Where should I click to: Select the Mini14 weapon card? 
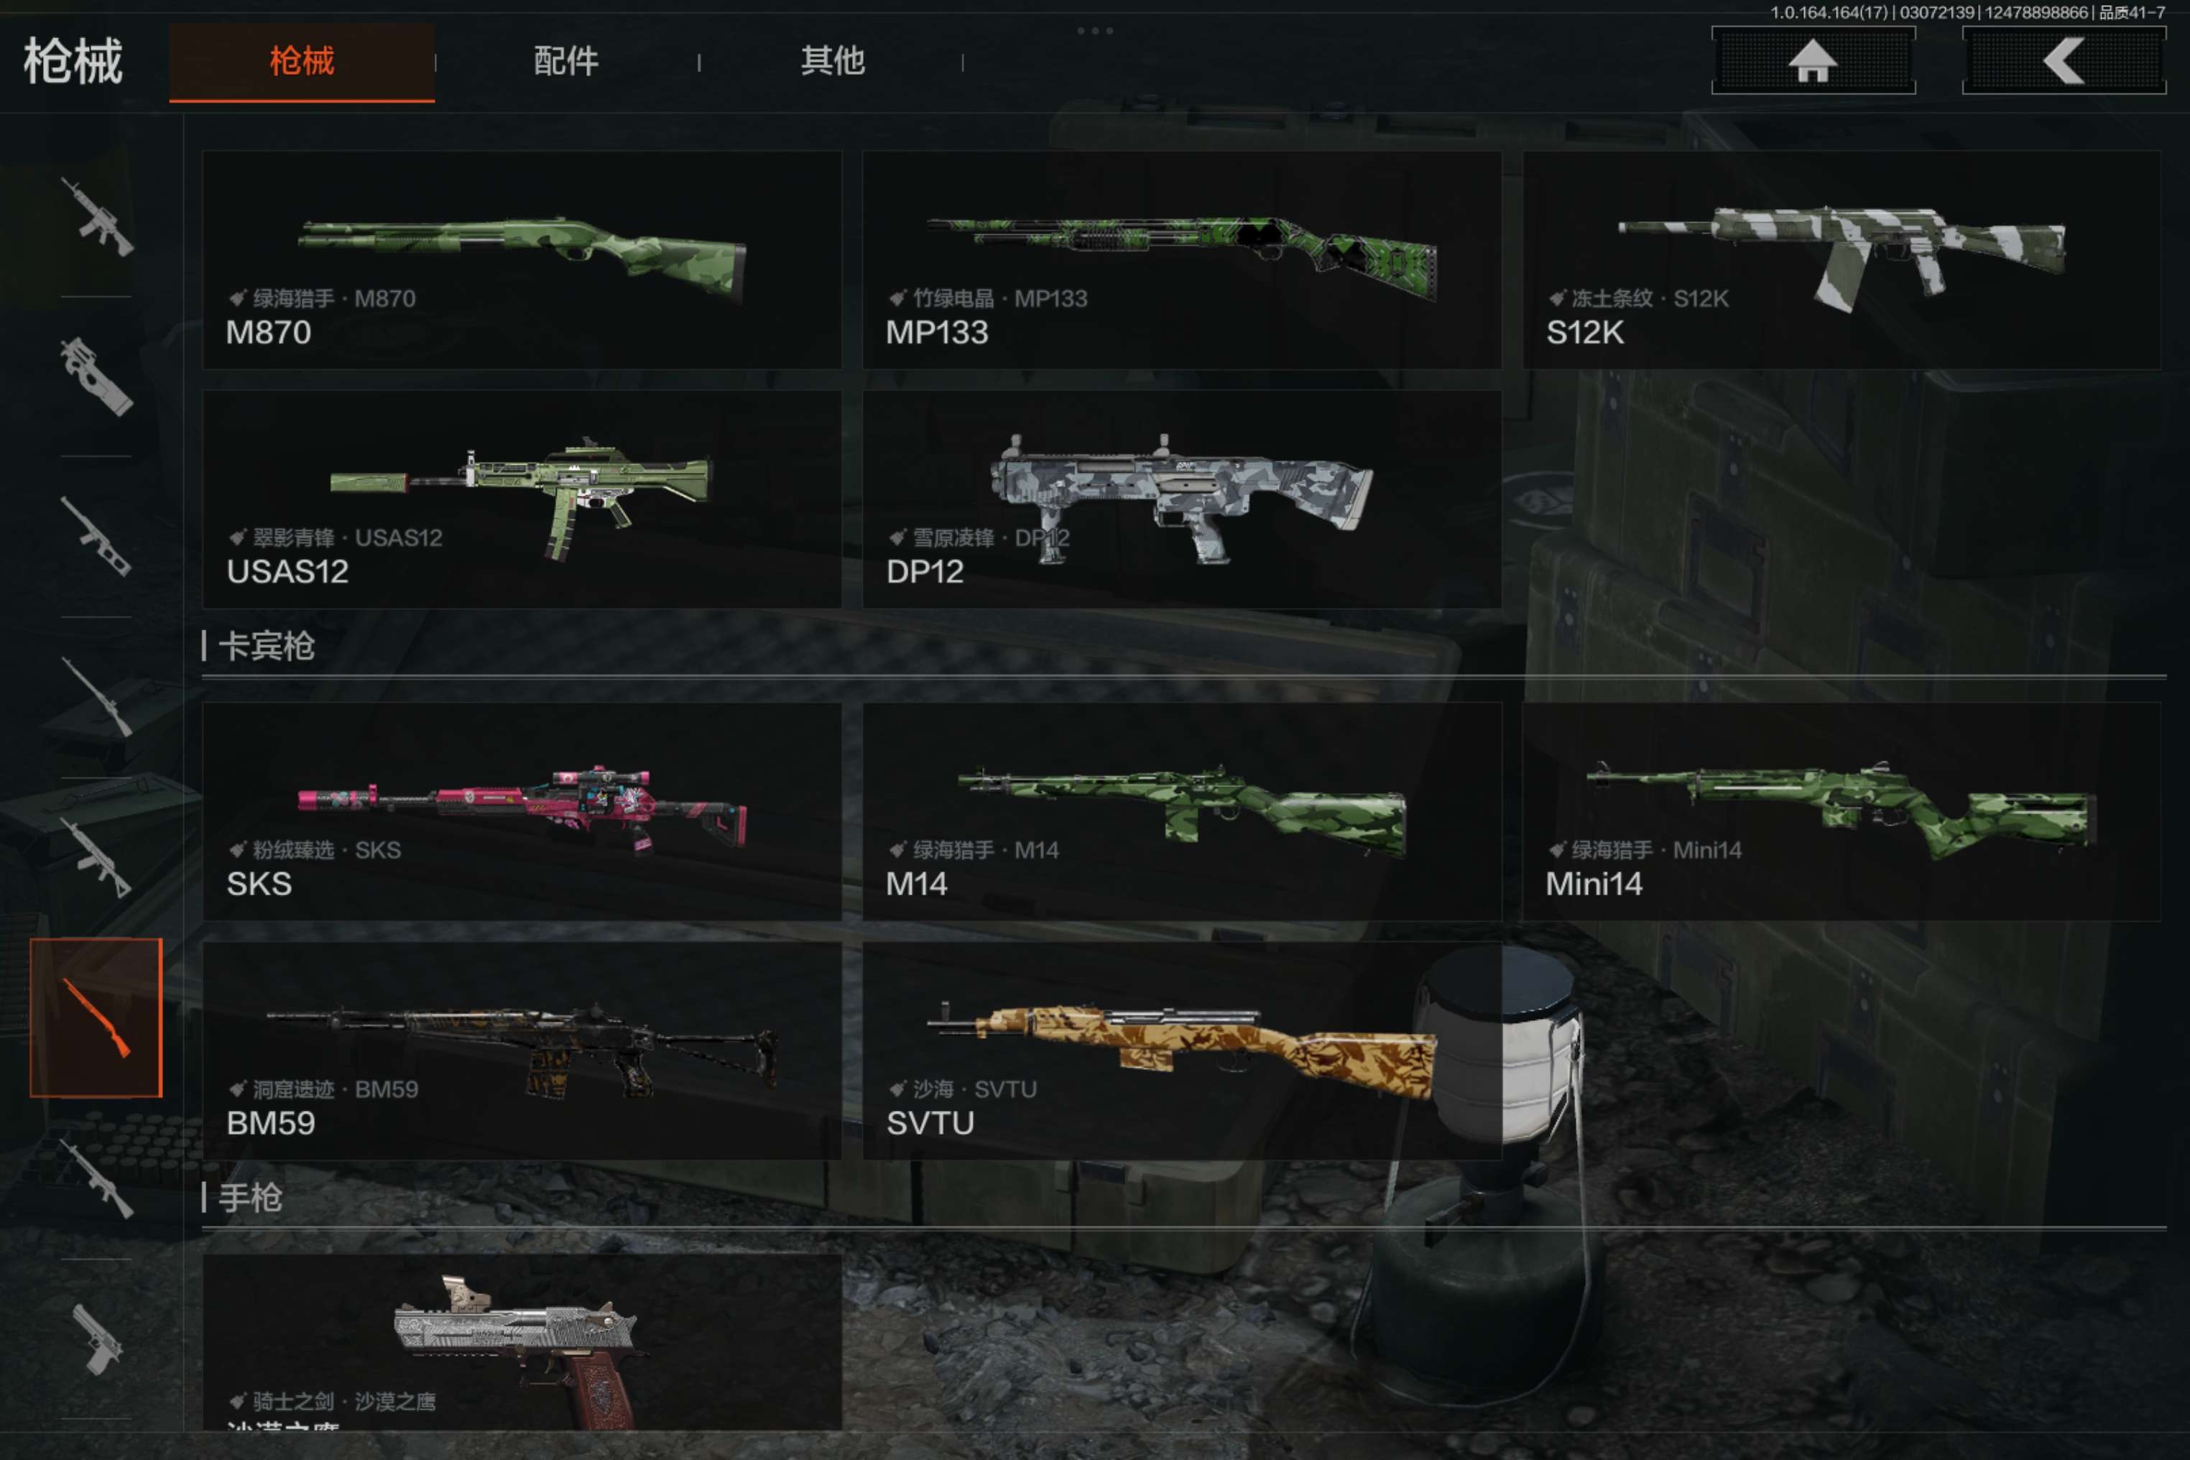coord(1841,812)
